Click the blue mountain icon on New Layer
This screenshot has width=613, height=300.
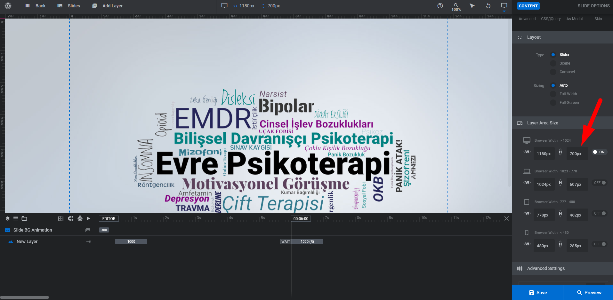click(x=11, y=242)
